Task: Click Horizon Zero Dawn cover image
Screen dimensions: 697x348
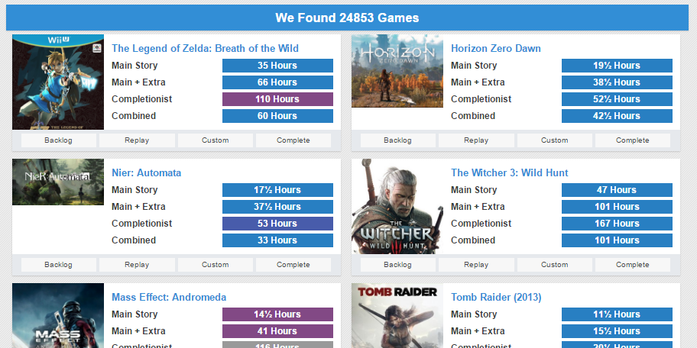Action: (x=397, y=71)
